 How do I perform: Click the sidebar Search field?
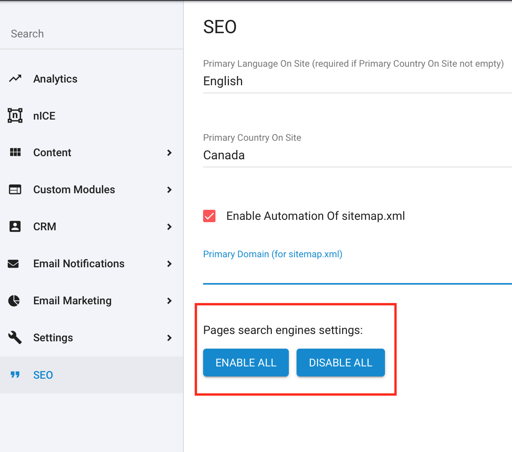click(x=91, y=34)
